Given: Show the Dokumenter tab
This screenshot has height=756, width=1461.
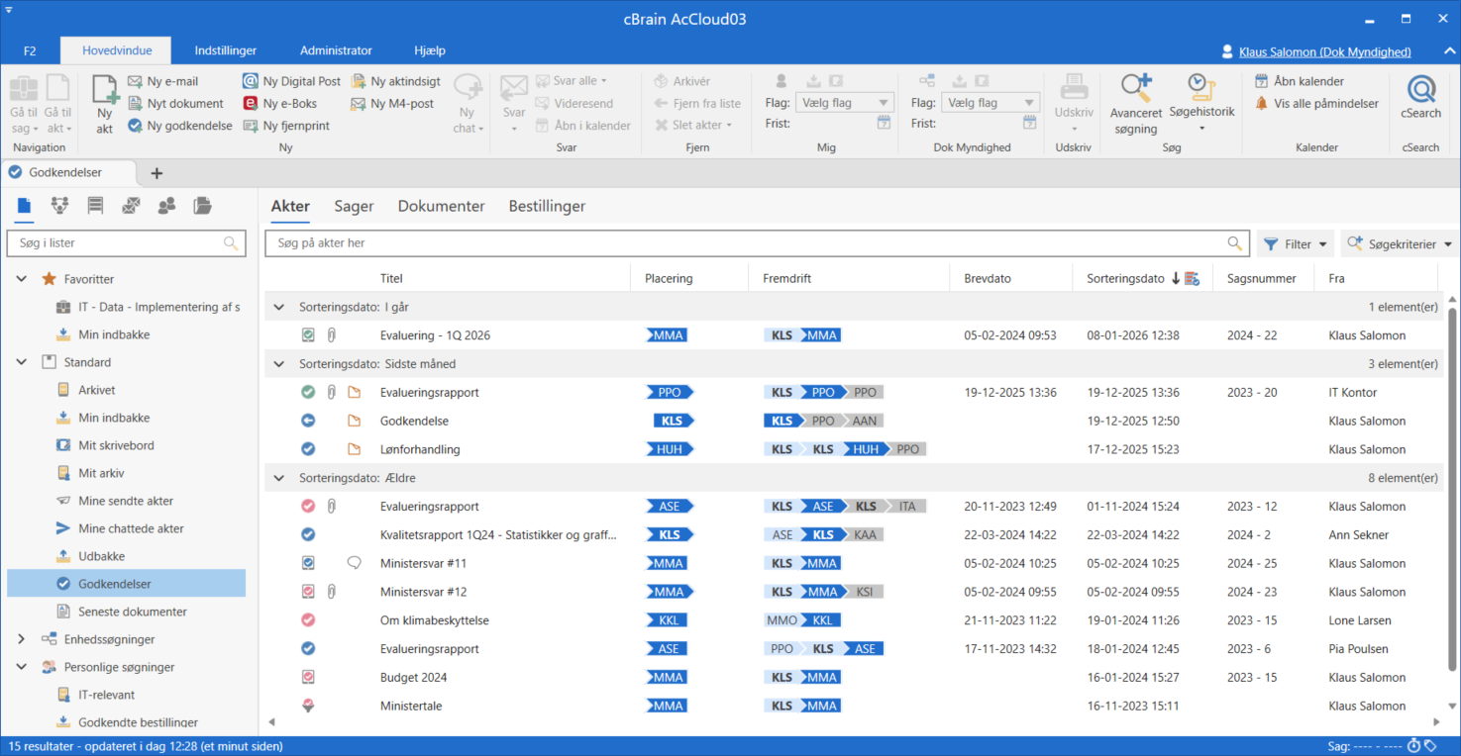Looking at the screenshot, I should (442, 207).
